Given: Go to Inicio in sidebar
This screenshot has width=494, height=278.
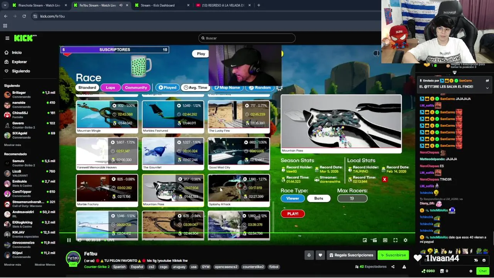Looking at the screenshot, I should point(17,53).
